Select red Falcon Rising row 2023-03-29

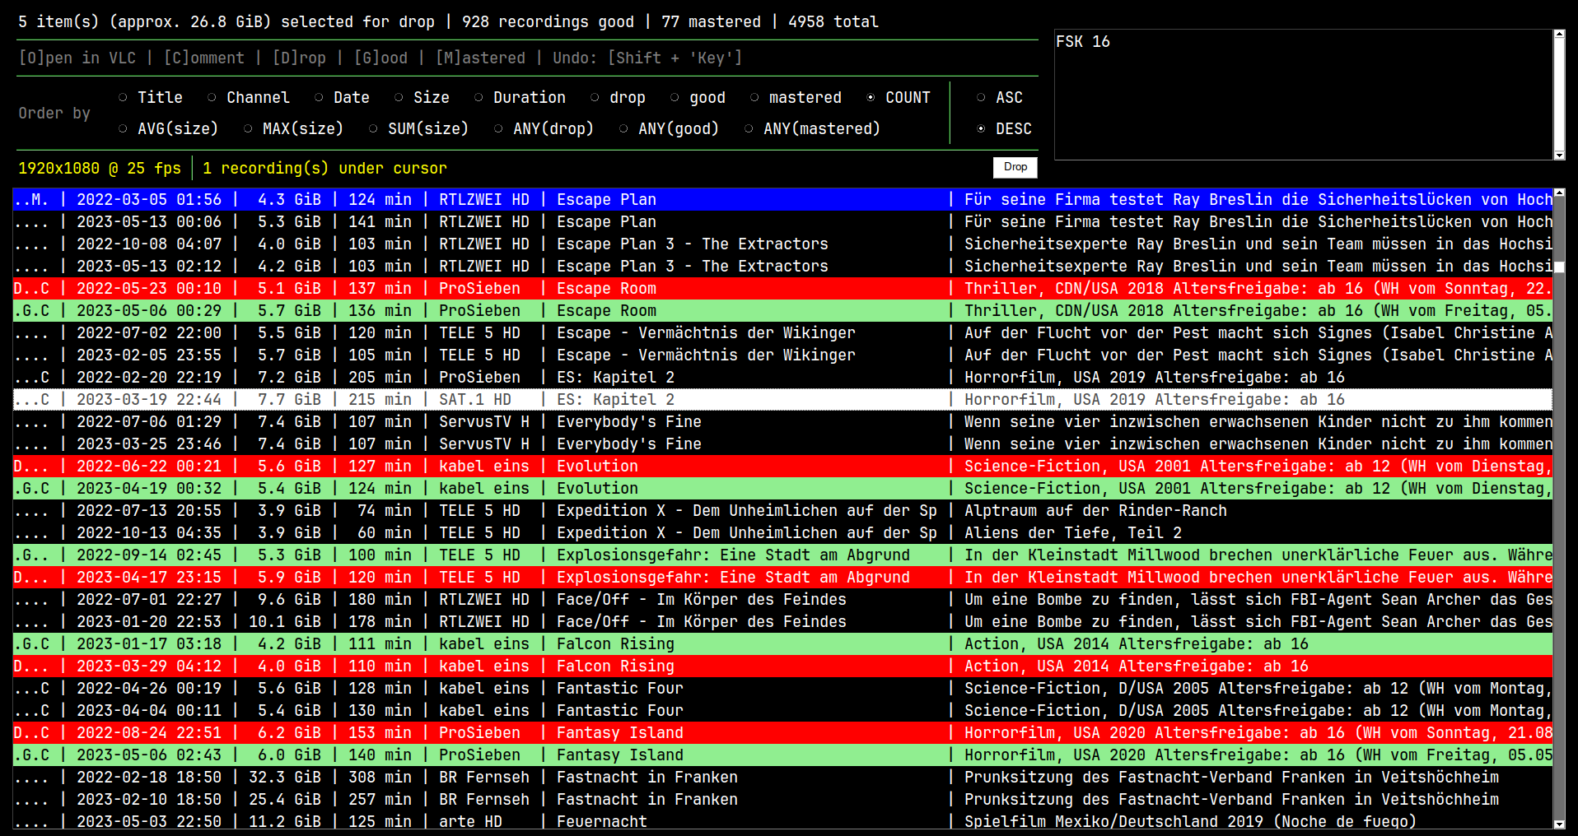782,666
